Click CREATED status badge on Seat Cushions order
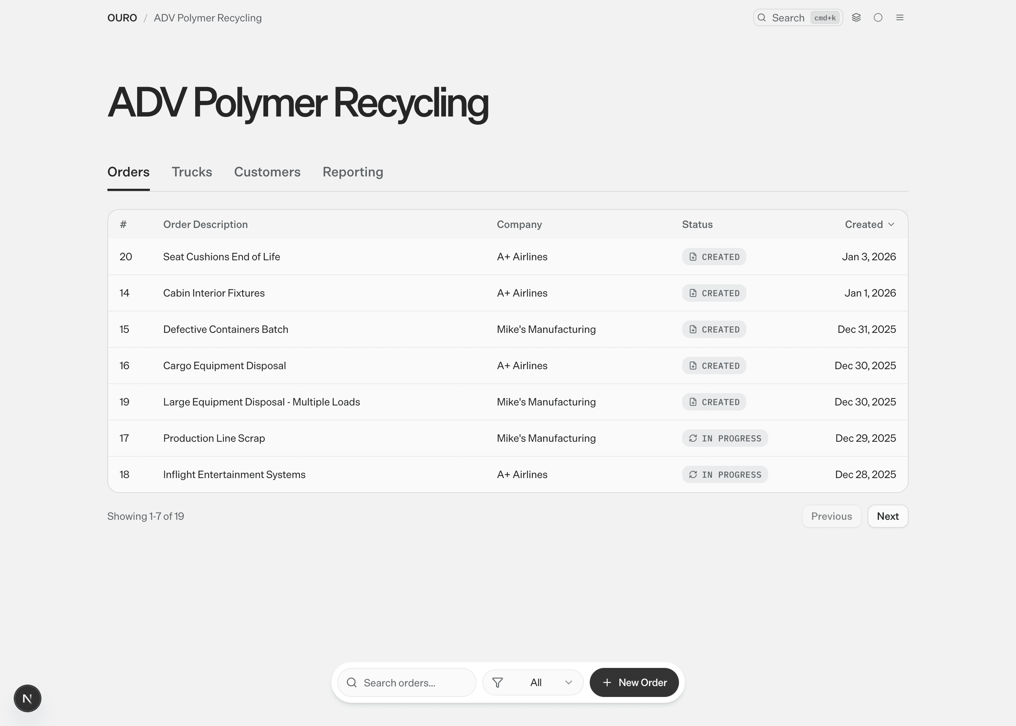The height and width of the screenshot is (726, 1016). 714,257
